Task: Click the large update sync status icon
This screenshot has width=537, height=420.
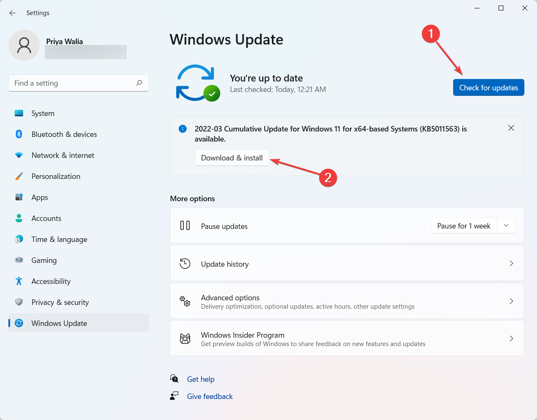Action: click(x=198, y=83)
